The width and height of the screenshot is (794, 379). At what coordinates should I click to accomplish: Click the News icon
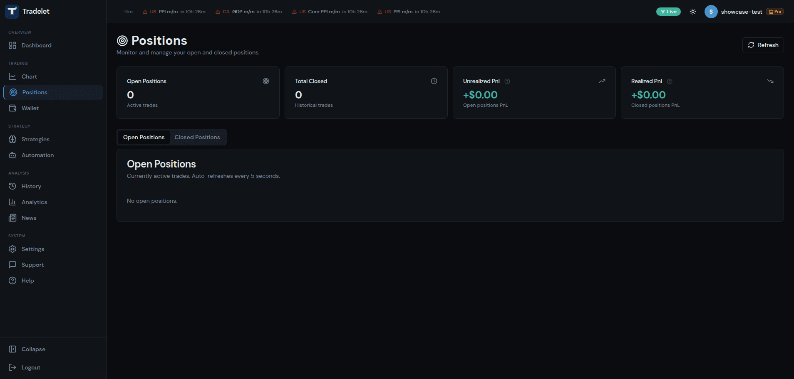(x=13, y=218)
